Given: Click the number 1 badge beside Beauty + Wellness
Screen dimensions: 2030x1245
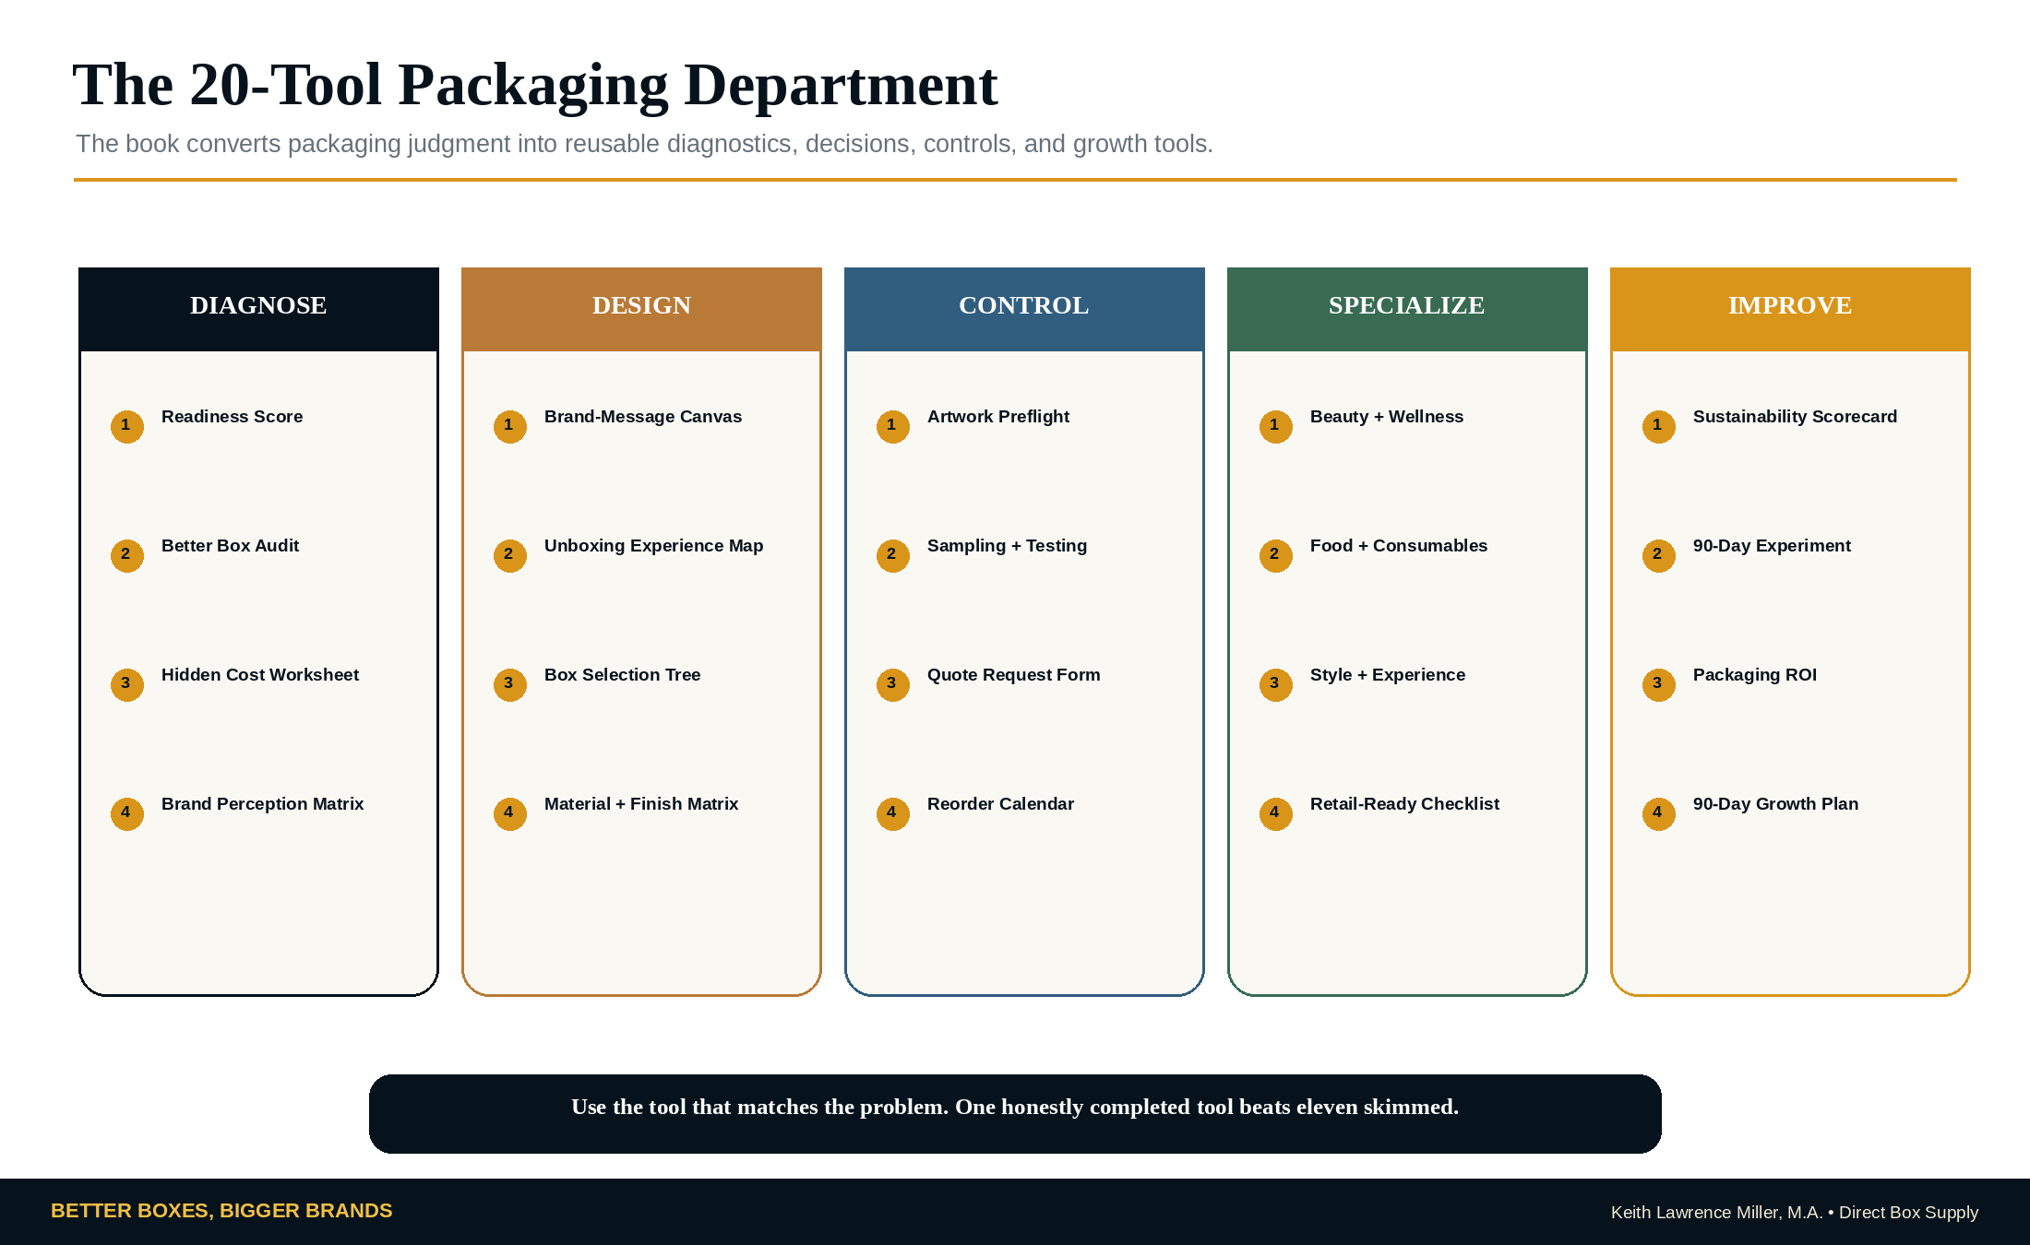Looking at the screenshot, I should coord(1276,426).
